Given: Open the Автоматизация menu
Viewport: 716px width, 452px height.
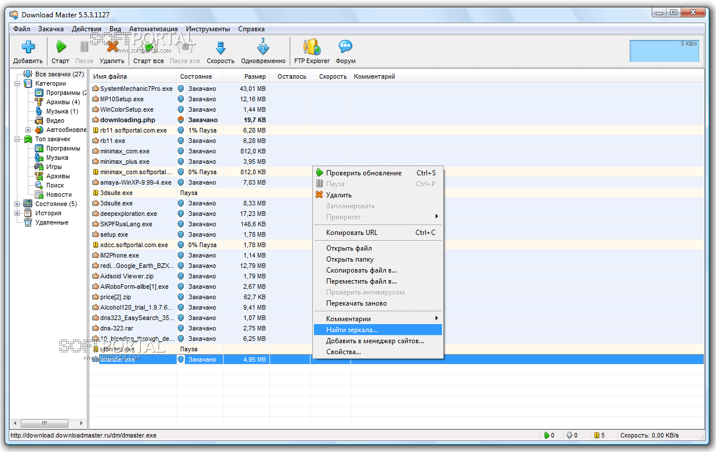Looking at the screenshot, I should [153, 29].
